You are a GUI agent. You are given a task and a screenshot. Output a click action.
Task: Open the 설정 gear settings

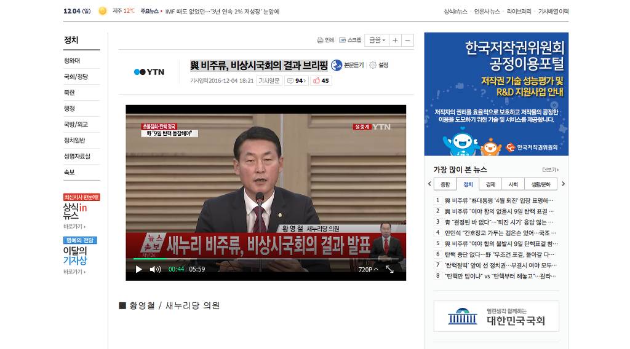point(379,65)
